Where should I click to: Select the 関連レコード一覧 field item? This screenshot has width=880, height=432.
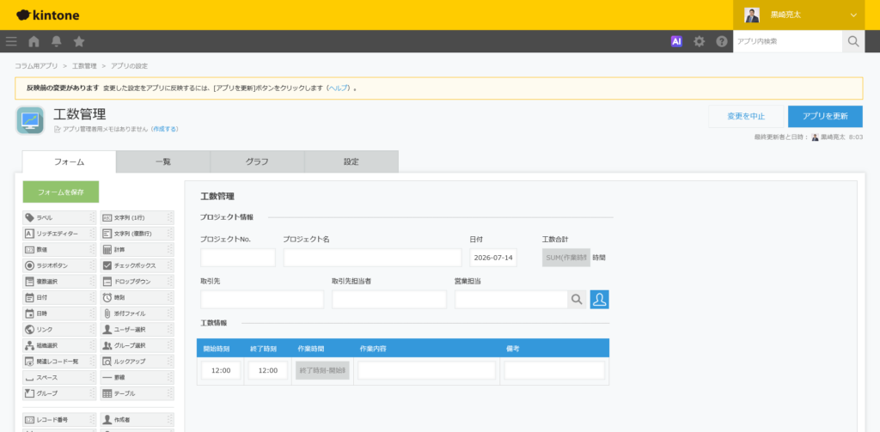(59, 362)
